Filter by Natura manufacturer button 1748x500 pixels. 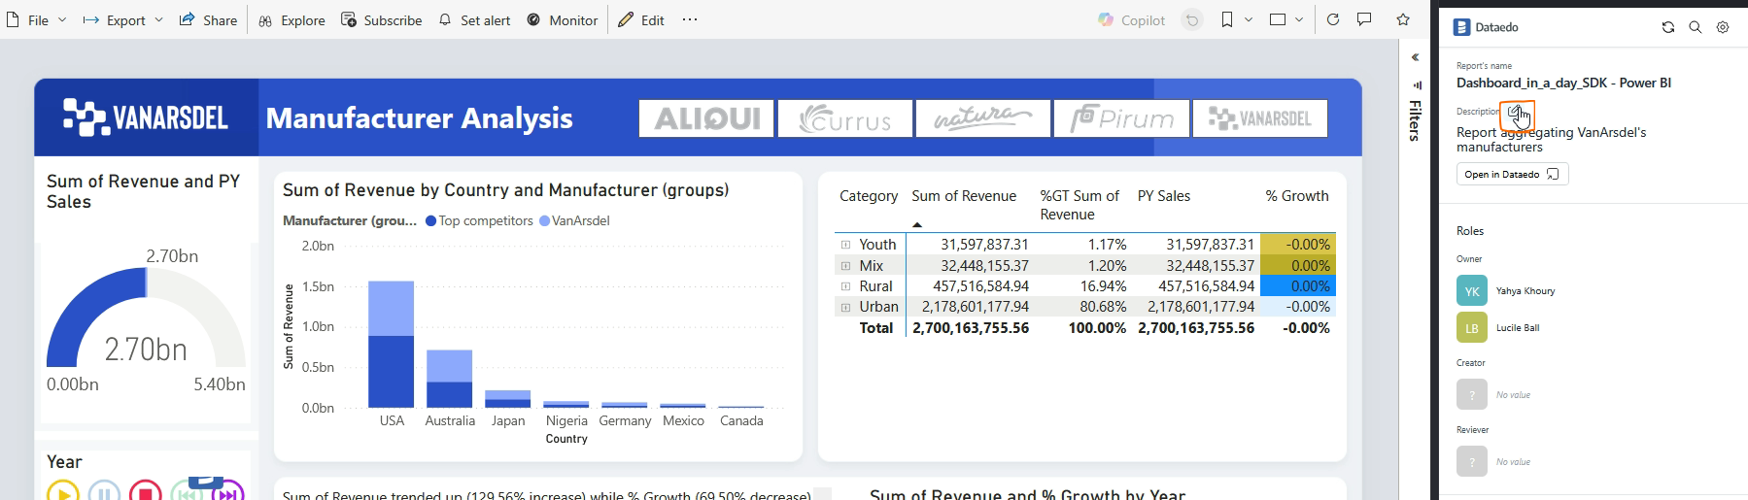pos(983,118)
